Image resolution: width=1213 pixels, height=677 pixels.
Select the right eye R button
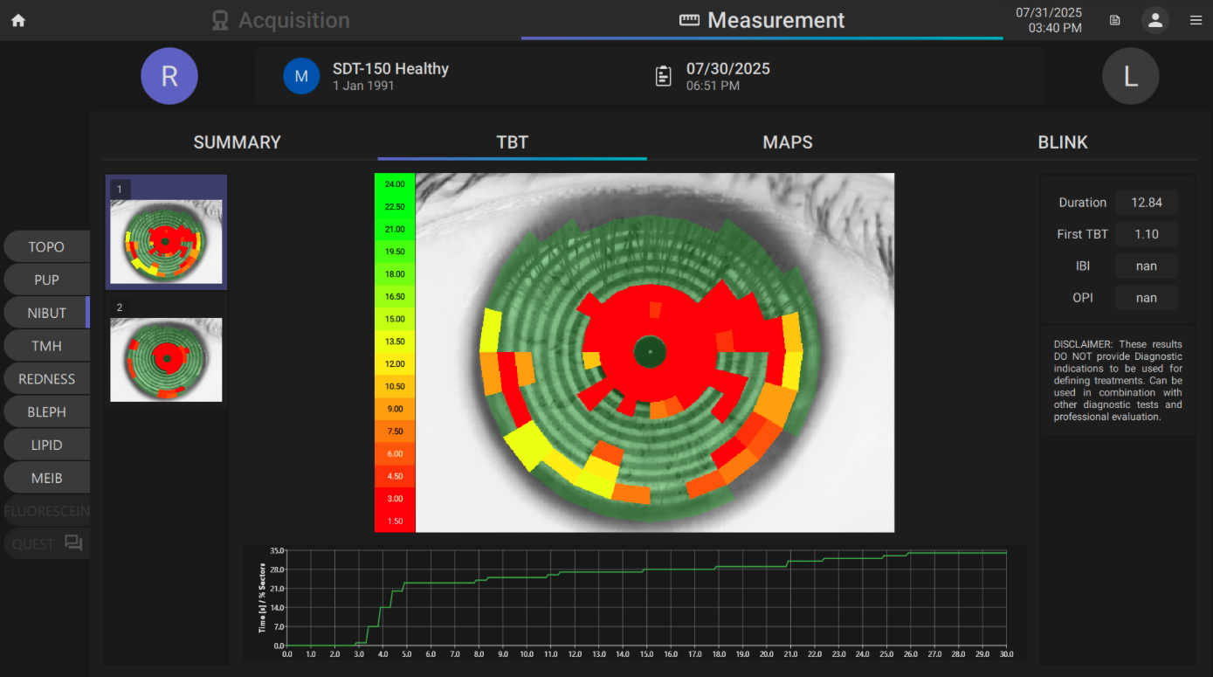click(169, 76)
